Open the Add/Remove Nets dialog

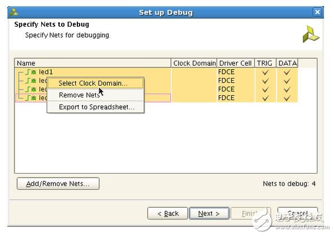(x=58, y=184)
